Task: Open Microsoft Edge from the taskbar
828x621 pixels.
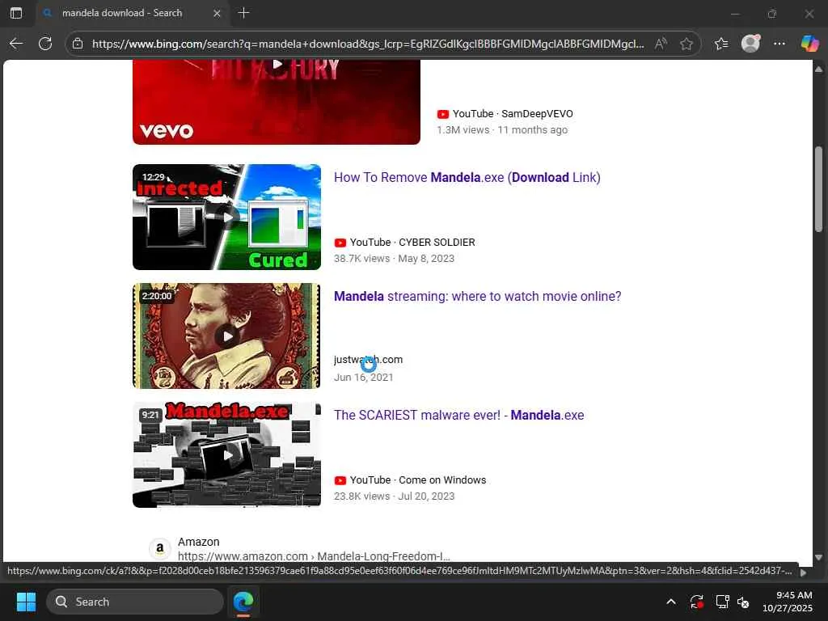Action: [243, 602]
